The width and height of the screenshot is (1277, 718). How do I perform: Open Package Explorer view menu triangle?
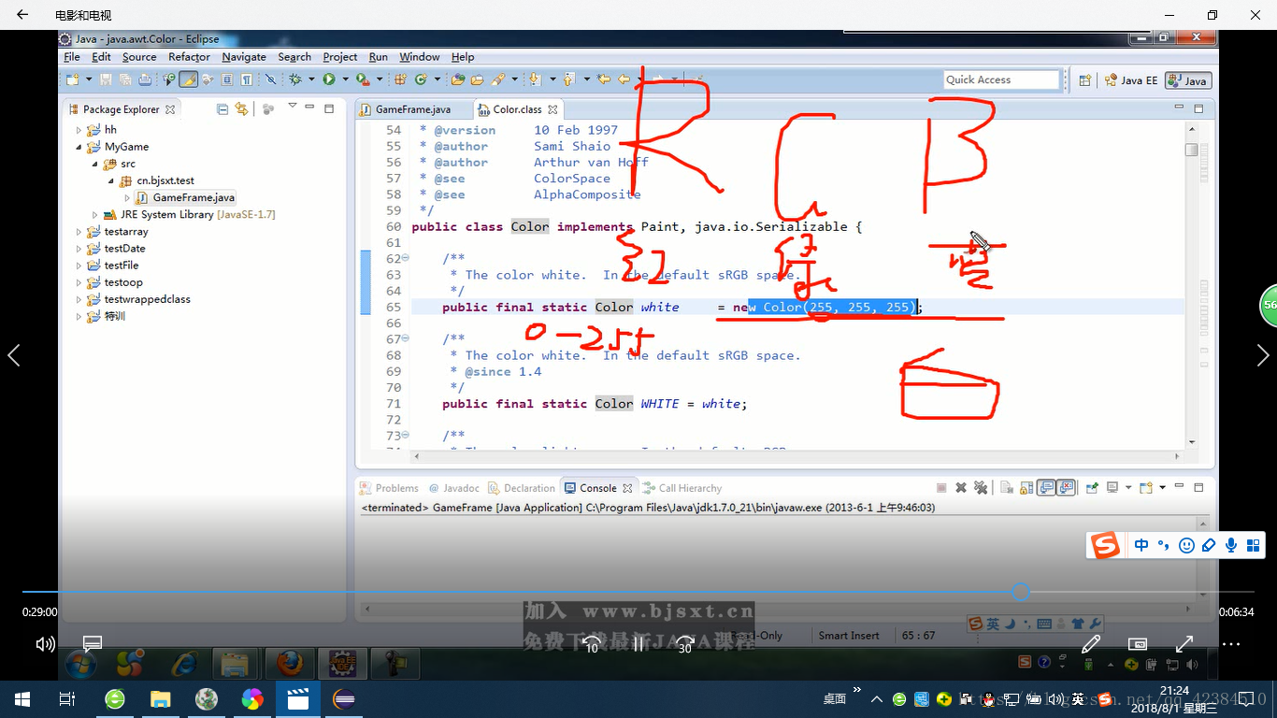click(293, 108)
